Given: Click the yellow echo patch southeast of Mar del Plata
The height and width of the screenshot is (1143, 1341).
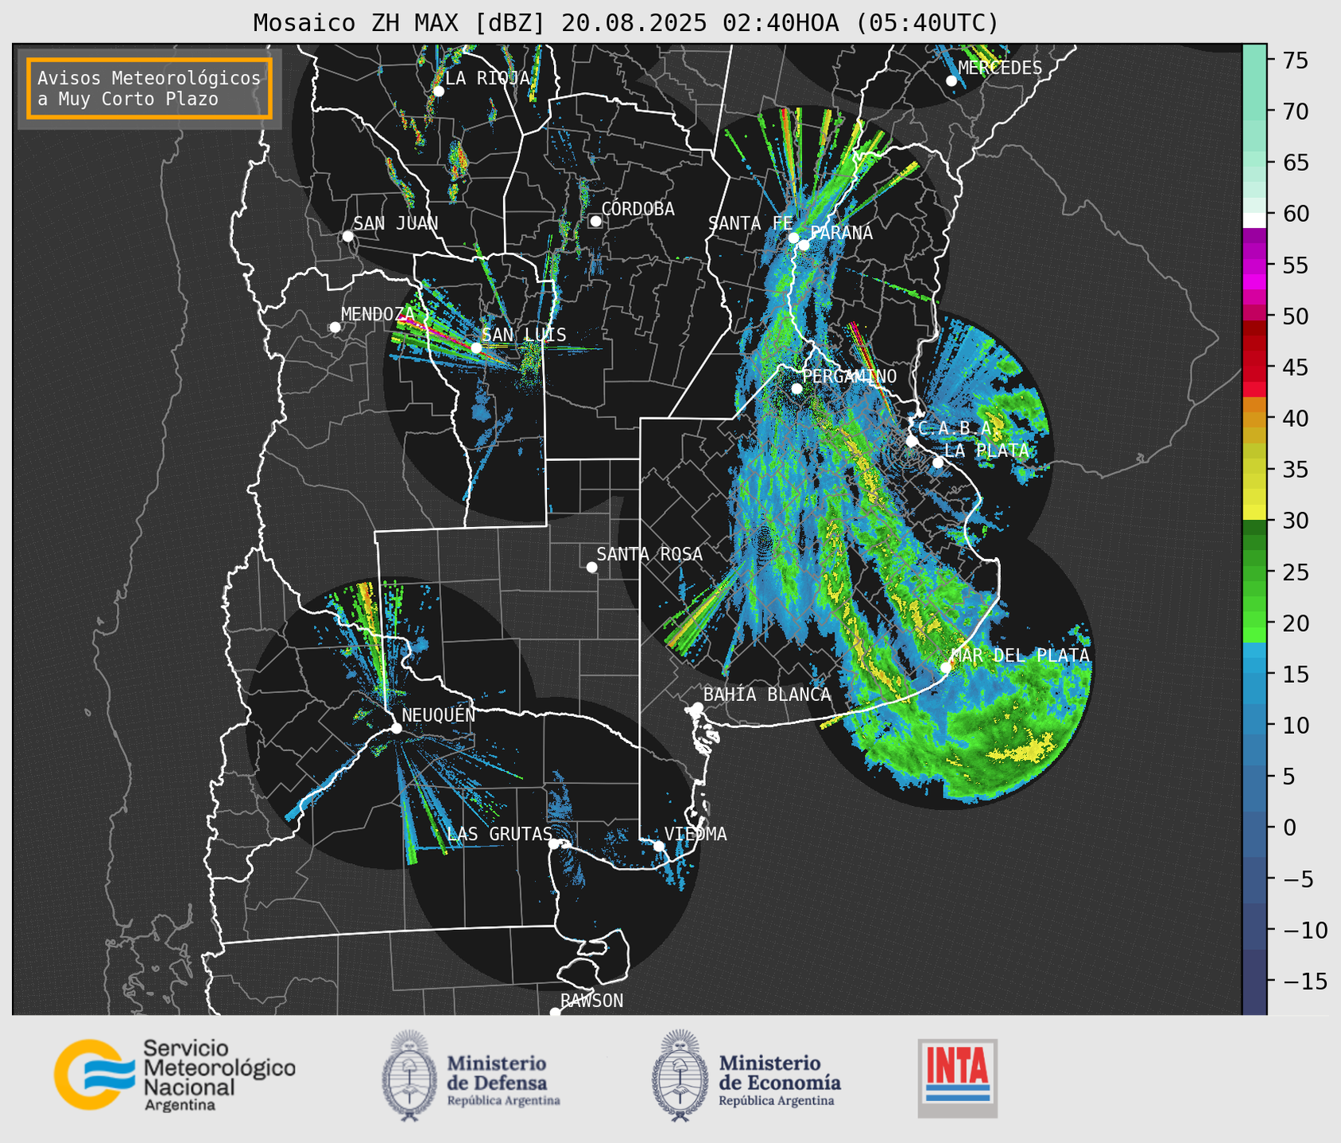Looking at the screenshot, I should pyautogui.click(x=1025, y=749).
